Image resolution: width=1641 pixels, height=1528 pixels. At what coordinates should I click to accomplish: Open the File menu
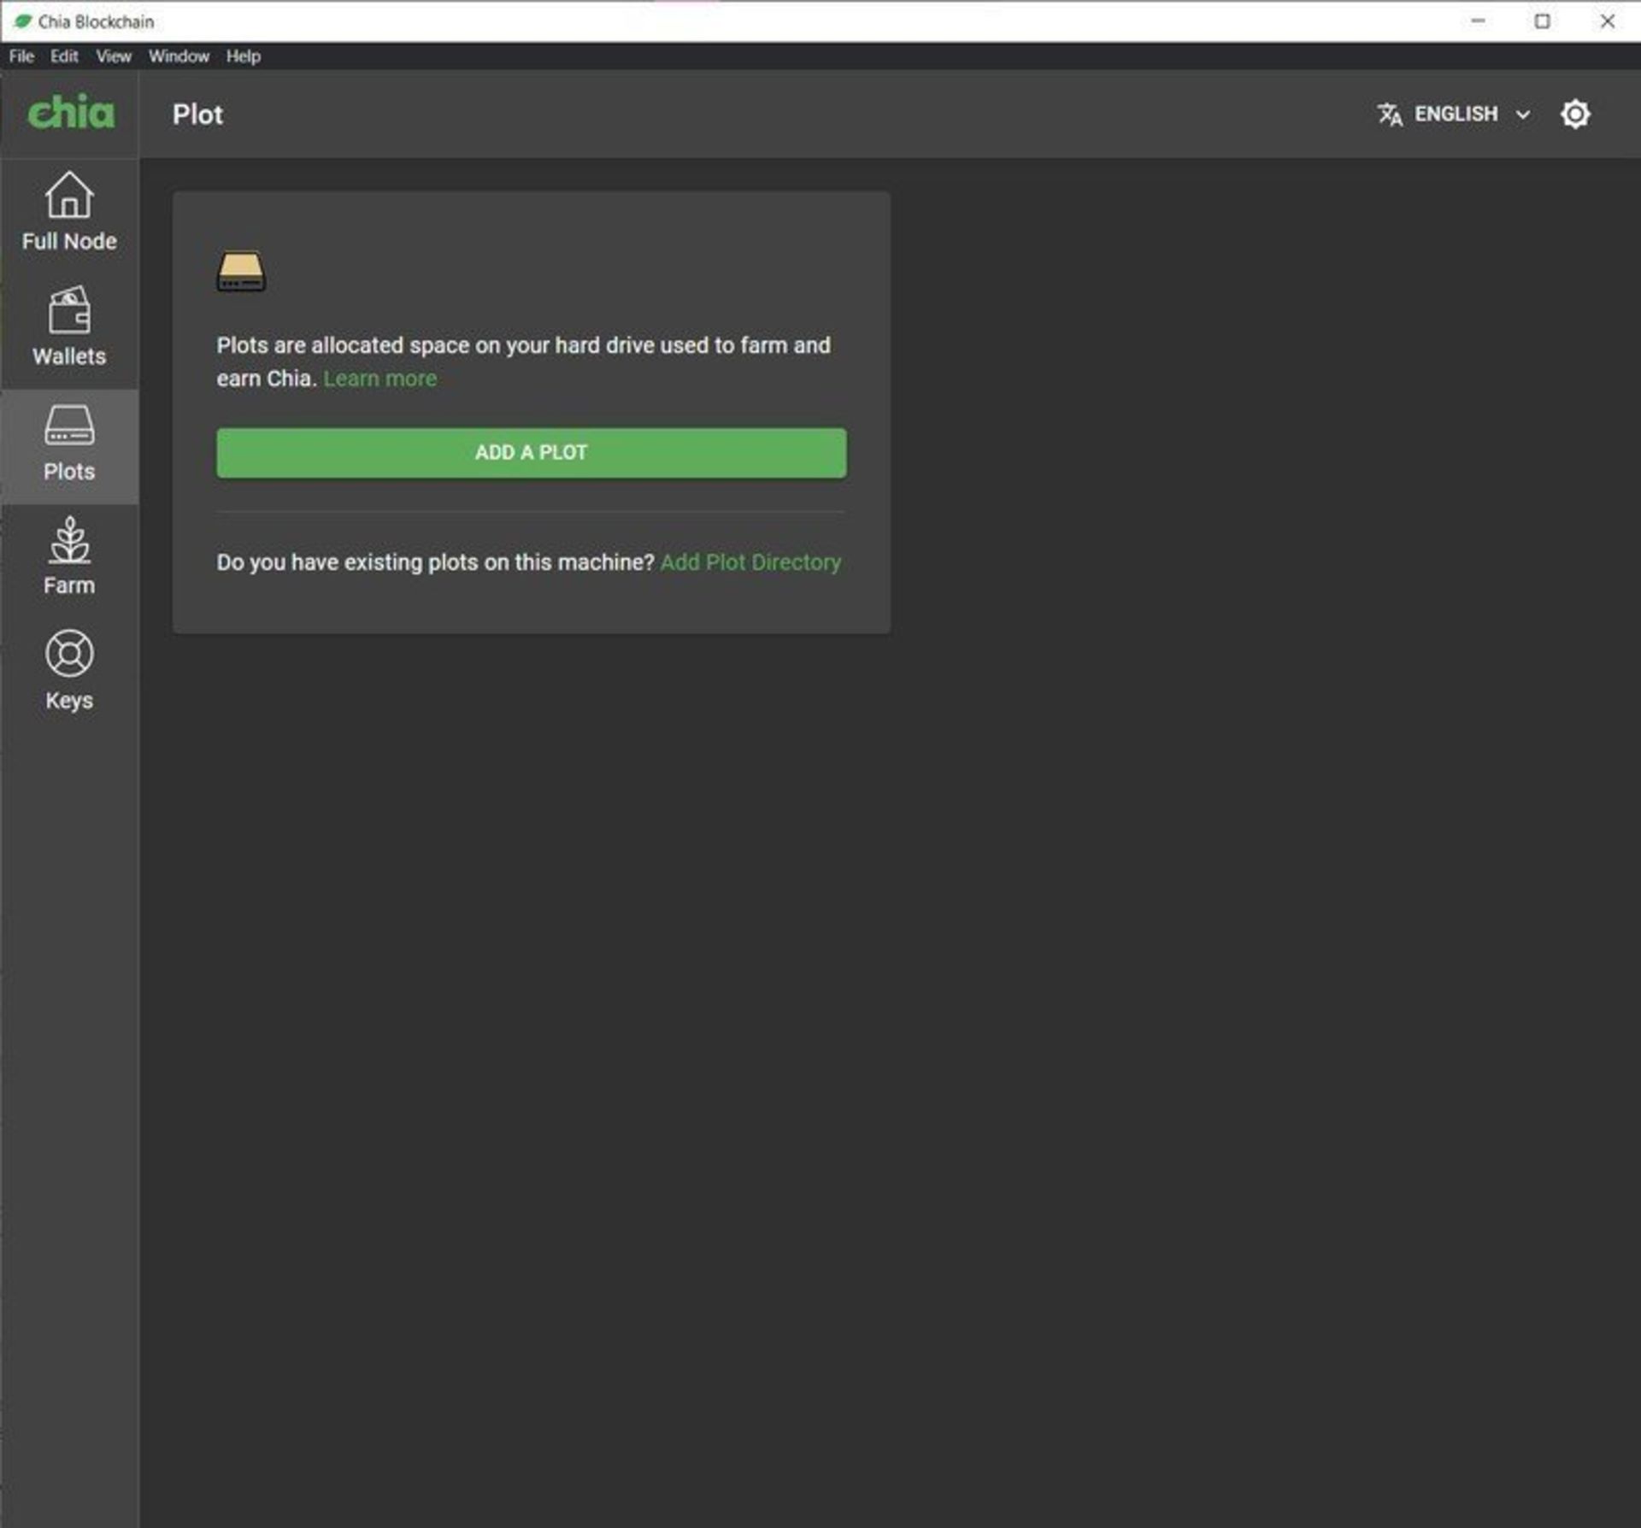click(21, 56)
